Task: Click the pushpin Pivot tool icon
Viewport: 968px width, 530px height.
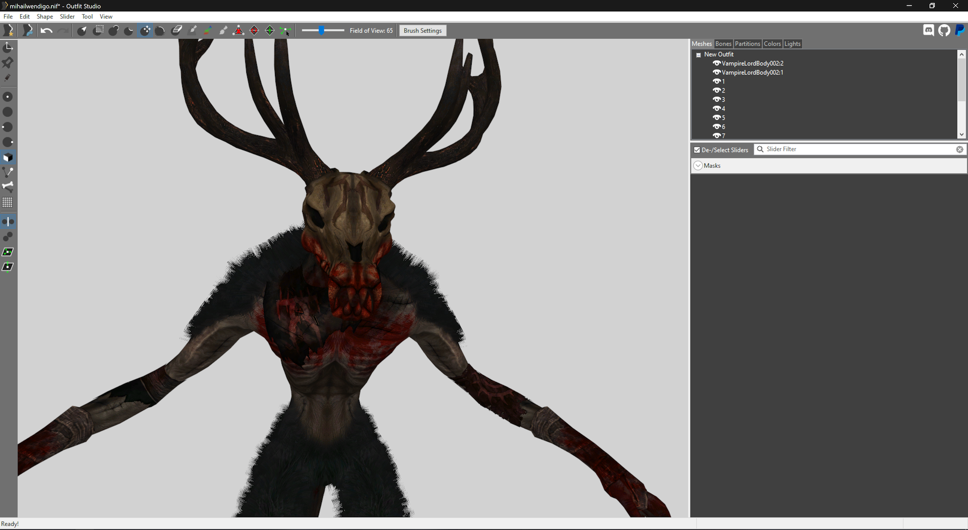Action: [x=8, y=62]
